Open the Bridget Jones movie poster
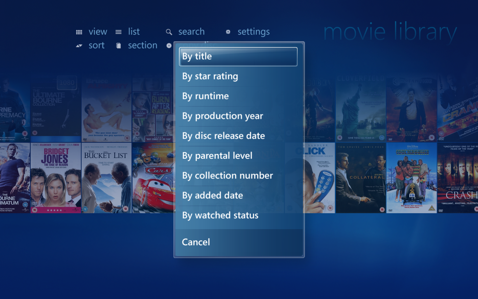 pos(56,177)
